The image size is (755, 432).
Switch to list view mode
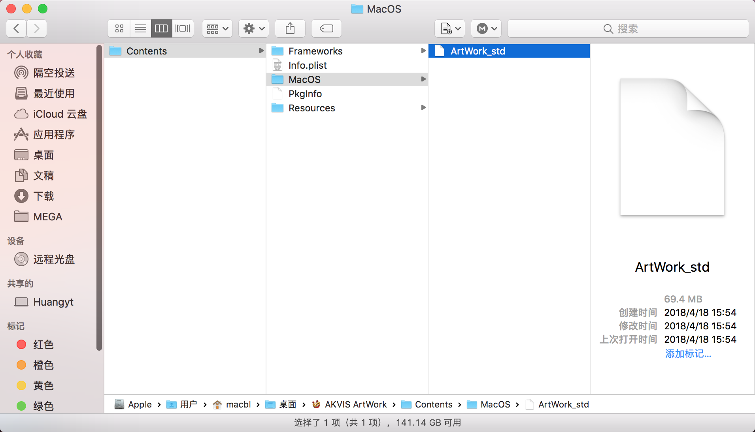[140, 28]
